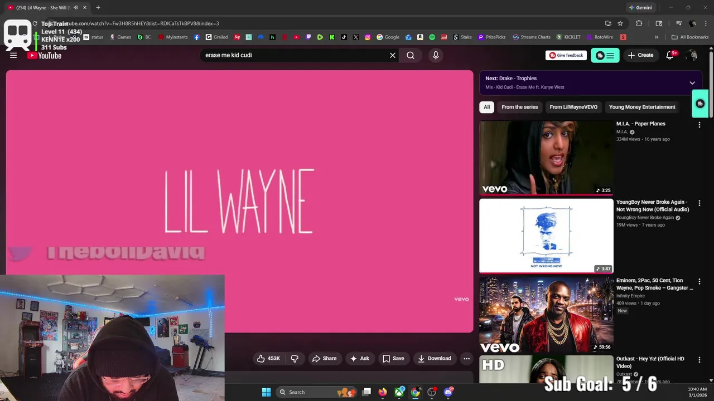Mute the tab using the tab audio icon
This screenshot has width=714, height=401.
click(x=75, y=8)
